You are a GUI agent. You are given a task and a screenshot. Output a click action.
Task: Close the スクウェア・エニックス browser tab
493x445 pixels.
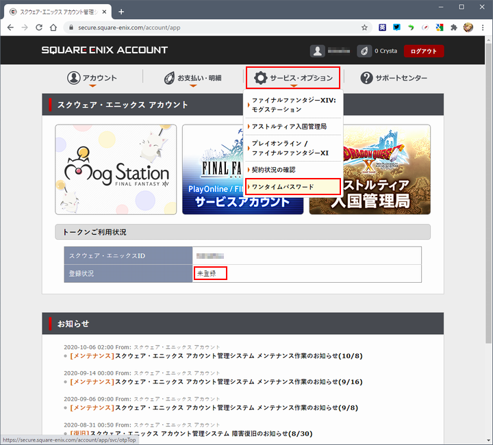click(x=104, y=12)
